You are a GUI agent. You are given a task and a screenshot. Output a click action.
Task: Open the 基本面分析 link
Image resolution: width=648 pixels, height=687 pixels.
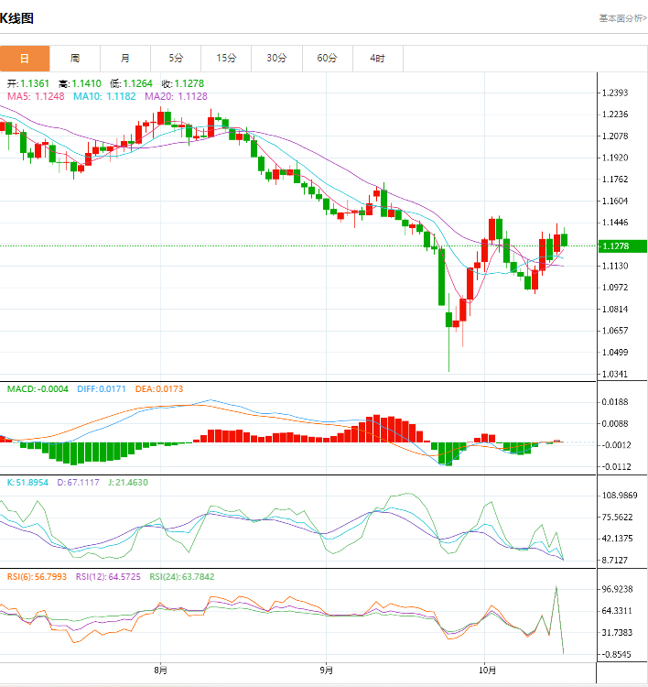click(622, 18)
